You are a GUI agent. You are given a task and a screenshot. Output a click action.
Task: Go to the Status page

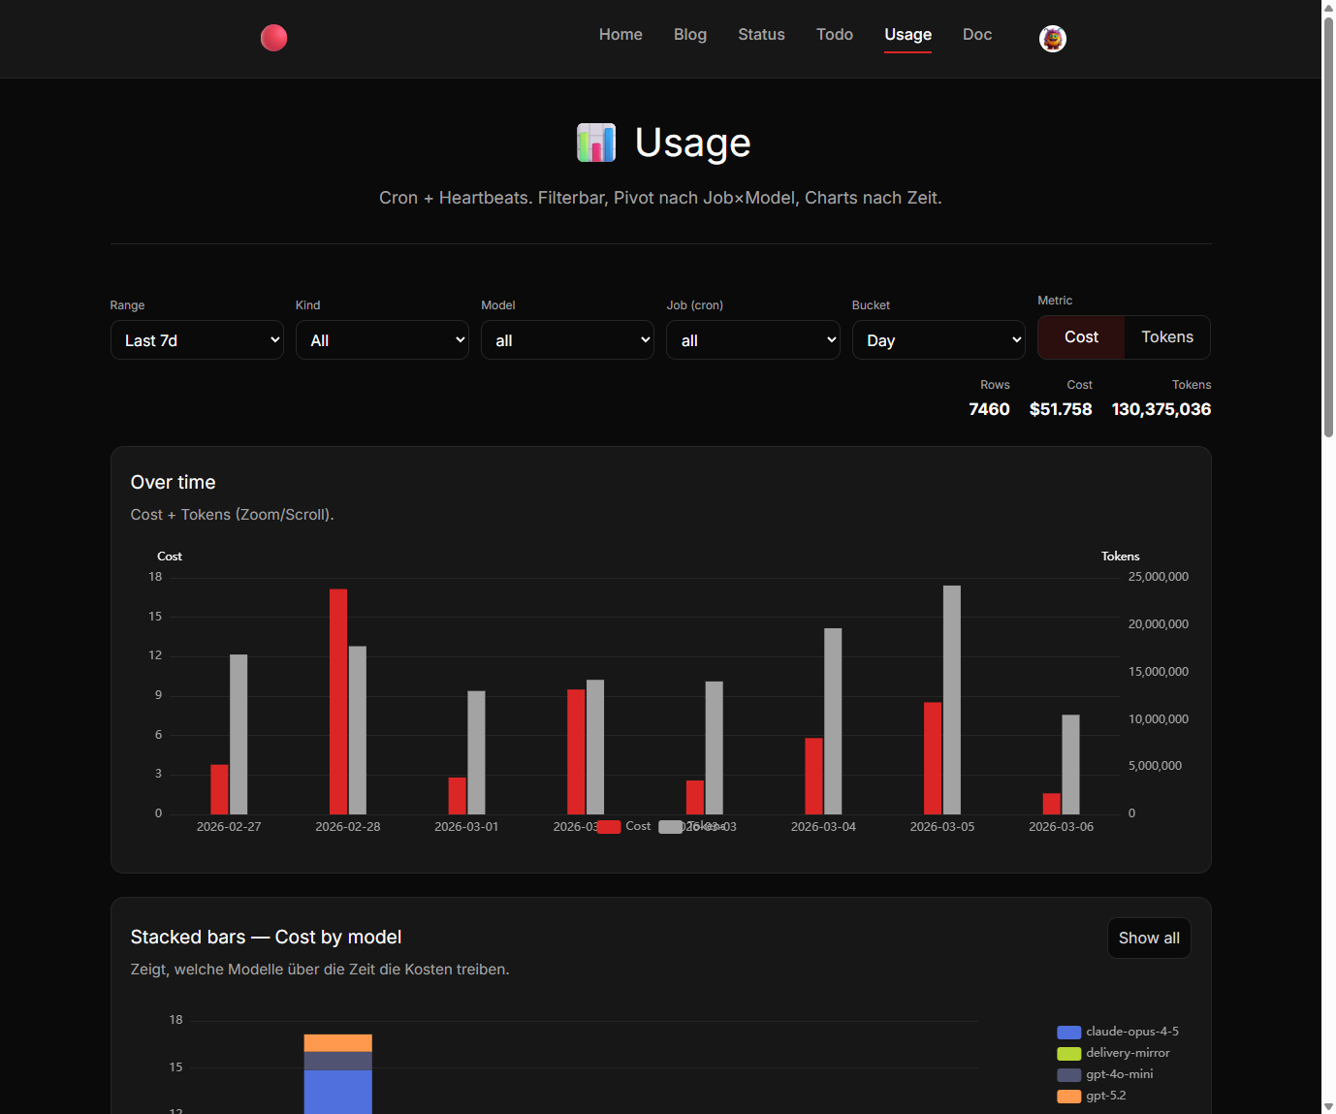point(761,35)
